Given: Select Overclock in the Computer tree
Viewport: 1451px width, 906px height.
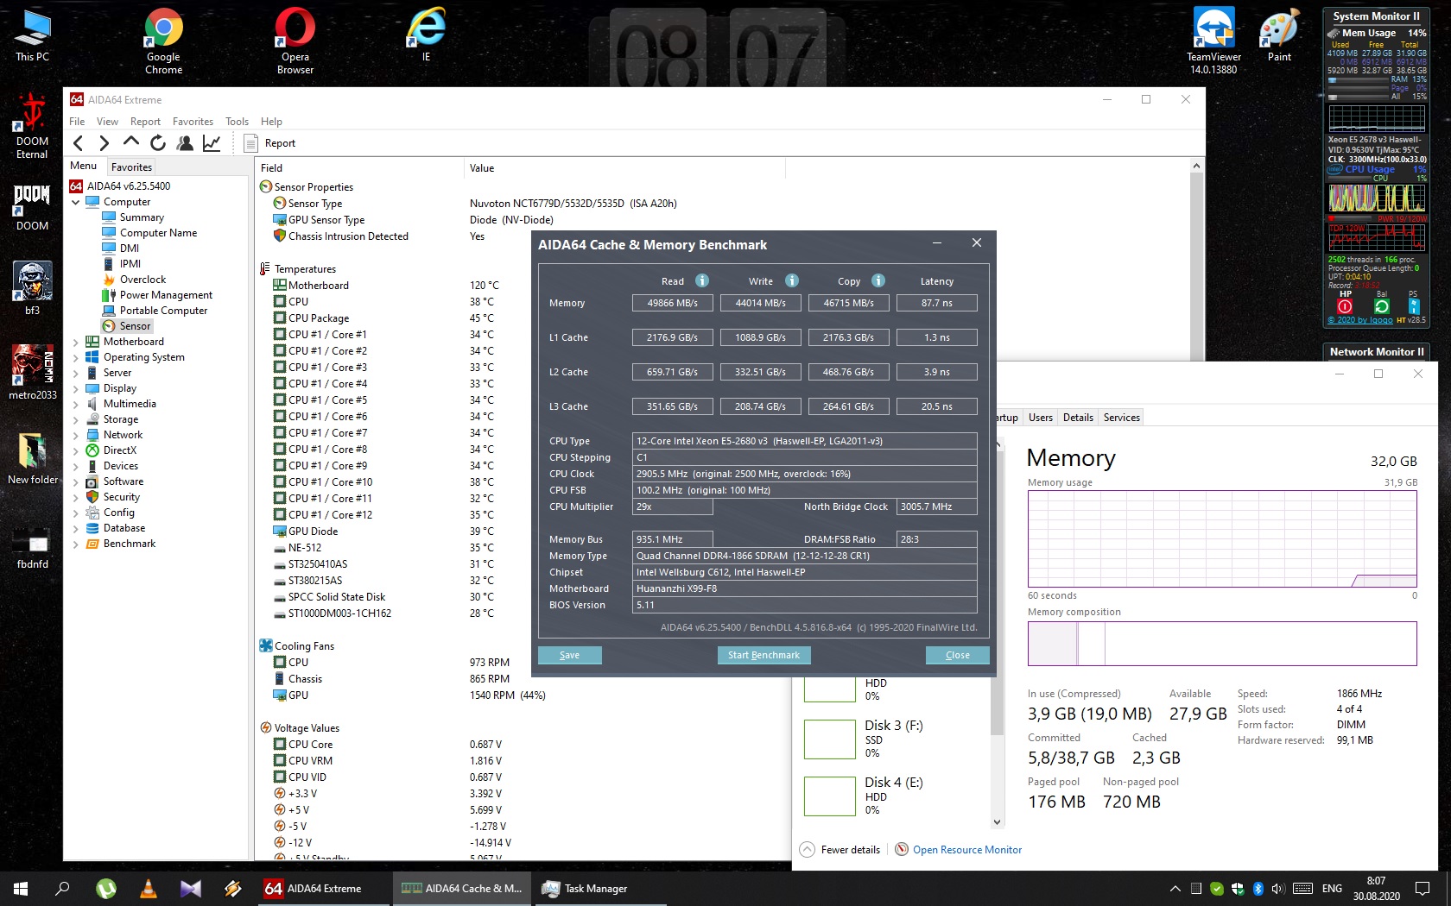Looking at the screenshot, I should coord(143,280).
